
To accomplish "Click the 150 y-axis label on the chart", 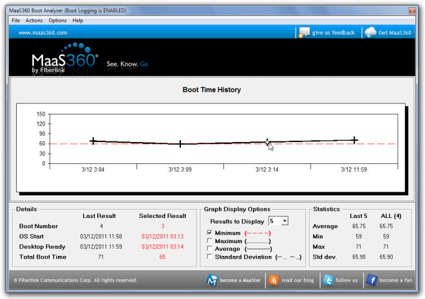I will pyautogui.click(x=41, y=114).
